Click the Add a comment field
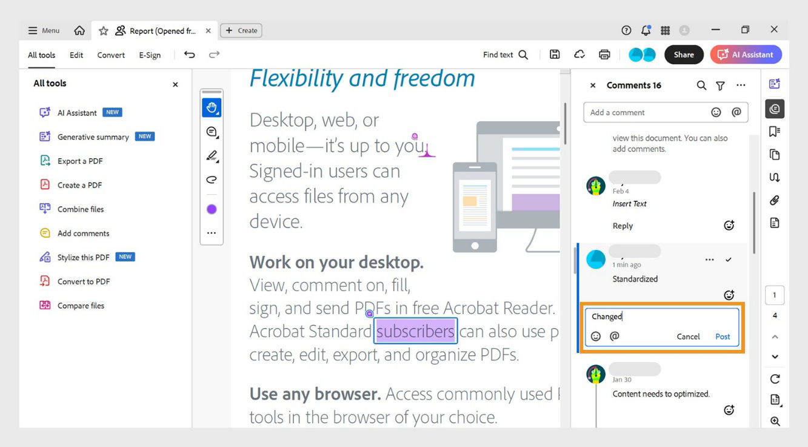 pyautogui.click(x=666, y=112)
